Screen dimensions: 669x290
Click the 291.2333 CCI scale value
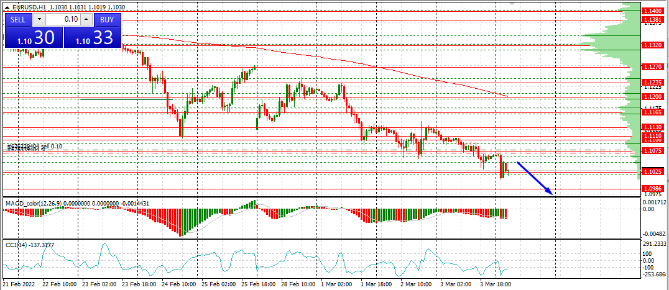(655, 244)
